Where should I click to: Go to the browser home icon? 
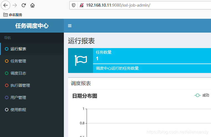click(x=32, y=5)
